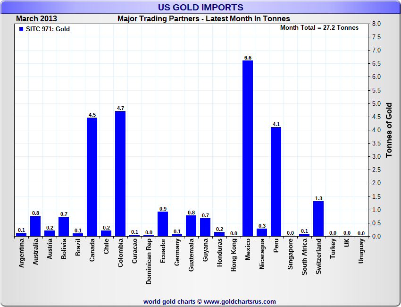Open the www.goldchartsrus.com link in footer
This screenshot has width=401, height=307.
pos(240,302)
